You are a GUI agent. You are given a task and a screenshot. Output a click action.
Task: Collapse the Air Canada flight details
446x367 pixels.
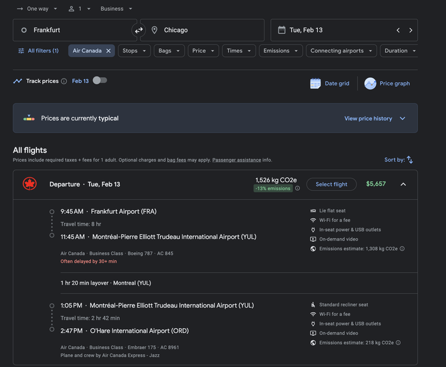tap(403, 184)
